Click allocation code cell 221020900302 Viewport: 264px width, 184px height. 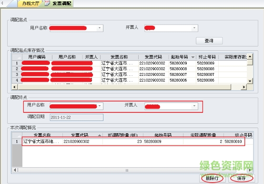pos(82,141)
